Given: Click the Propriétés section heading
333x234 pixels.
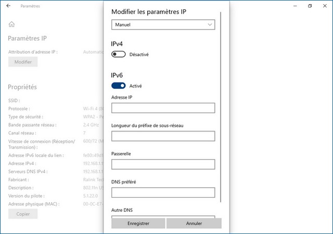Looking at the screenshot, I should click(22, 87).
